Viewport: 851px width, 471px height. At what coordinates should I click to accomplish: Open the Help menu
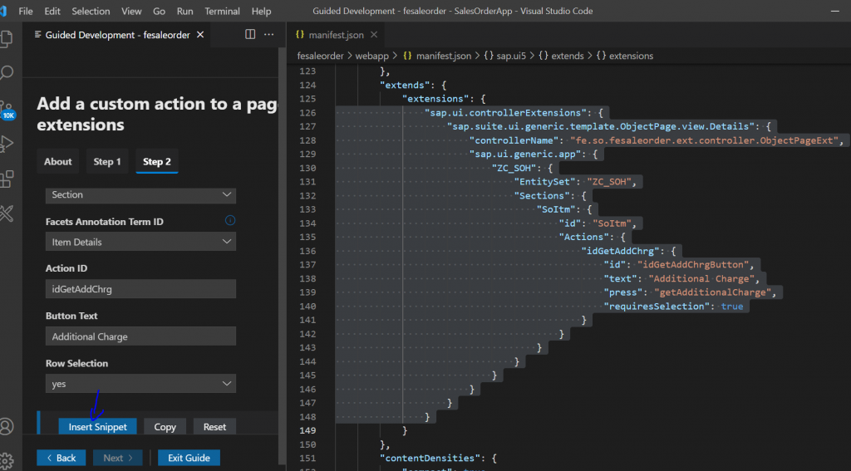(x=261, y=11)
